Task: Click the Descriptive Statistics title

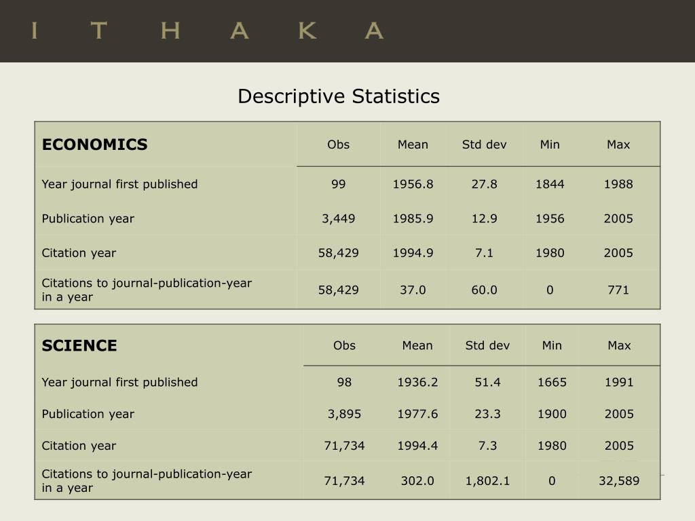Action: click(339, 96)
